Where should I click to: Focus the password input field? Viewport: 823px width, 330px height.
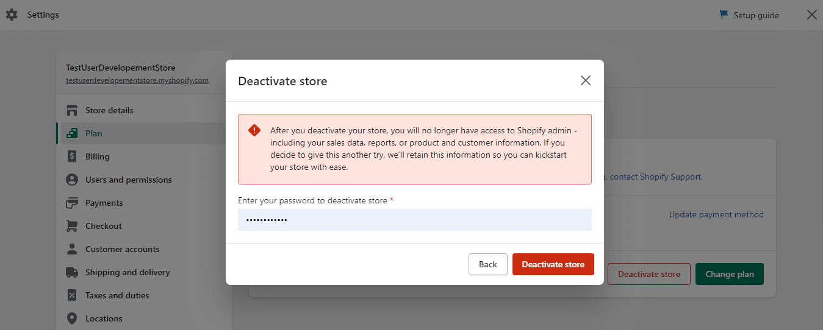[414, 220]
